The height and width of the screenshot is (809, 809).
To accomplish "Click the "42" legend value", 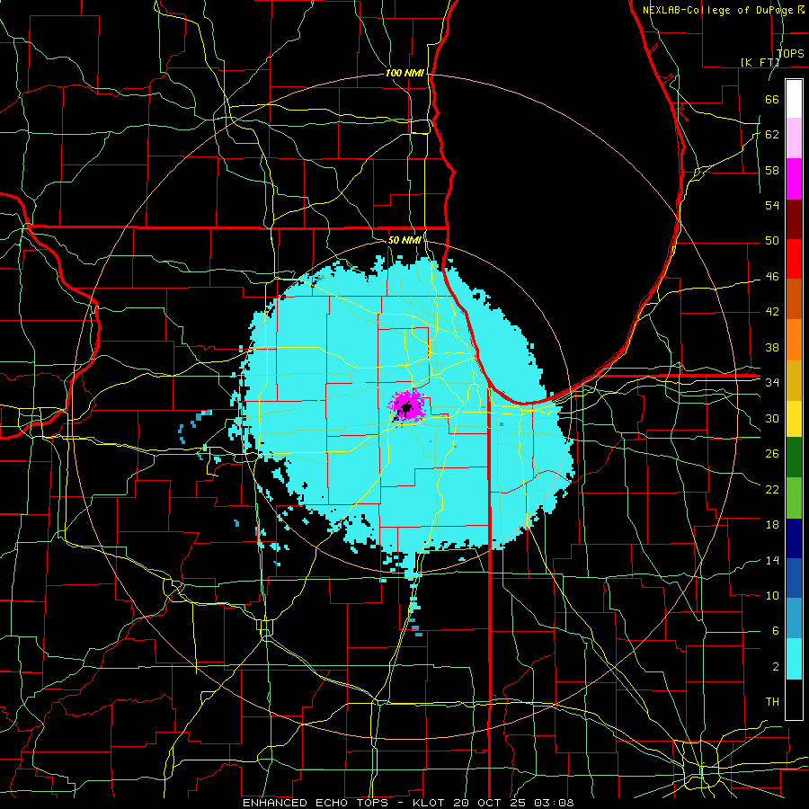I will click(x=772, y=312).
